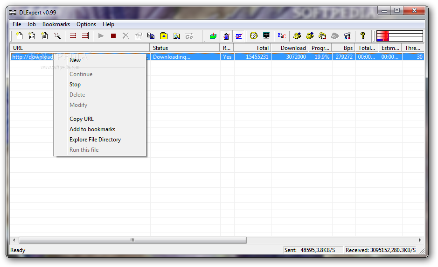Click the Downloading... status cell
438x267 pixels.
click(x=185, y=57)
